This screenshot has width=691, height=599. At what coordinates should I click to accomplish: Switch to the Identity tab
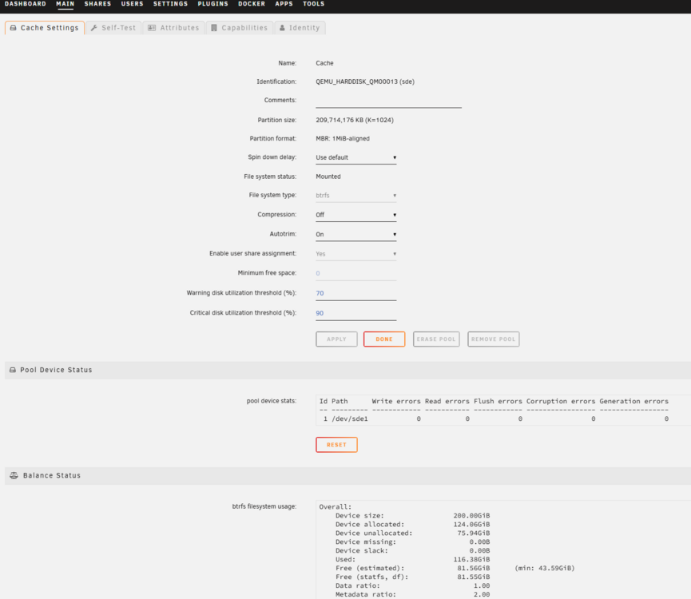[300, 28]
